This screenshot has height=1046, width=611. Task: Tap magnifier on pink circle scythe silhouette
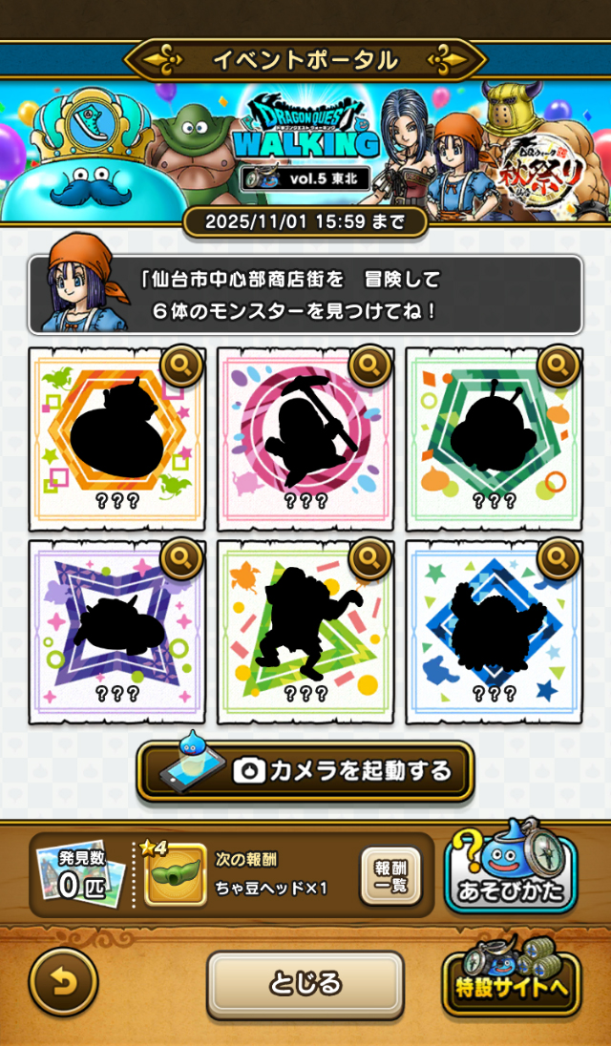coord(370,366)
